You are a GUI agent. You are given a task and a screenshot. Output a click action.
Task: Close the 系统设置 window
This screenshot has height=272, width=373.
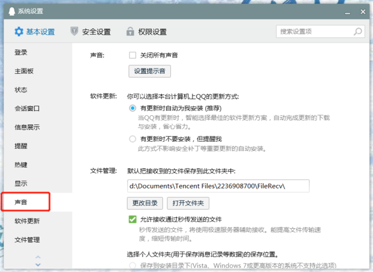coord(363,11)
